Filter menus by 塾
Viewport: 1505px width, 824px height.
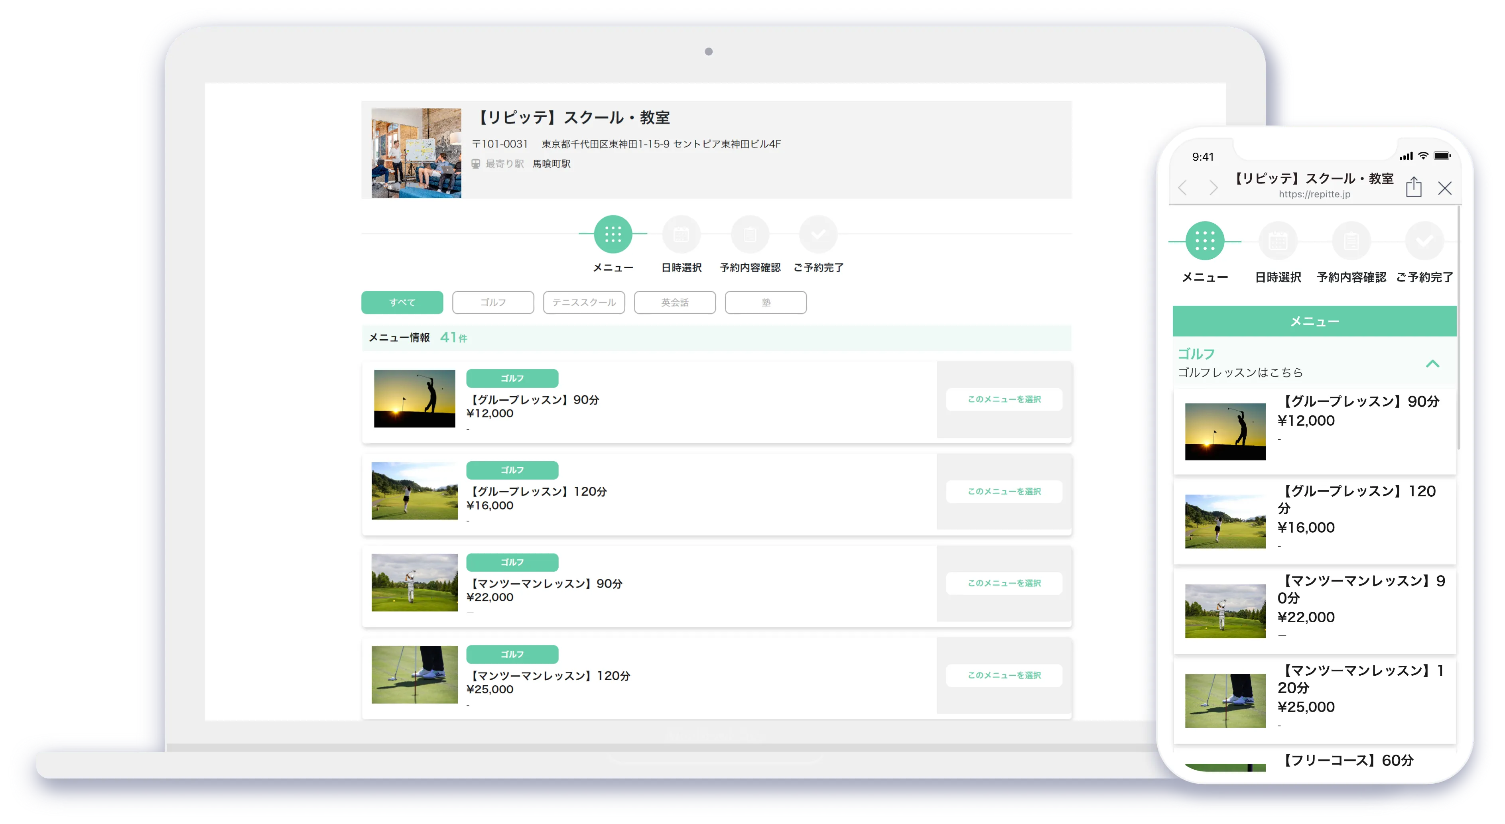click(x=765, y=303)
